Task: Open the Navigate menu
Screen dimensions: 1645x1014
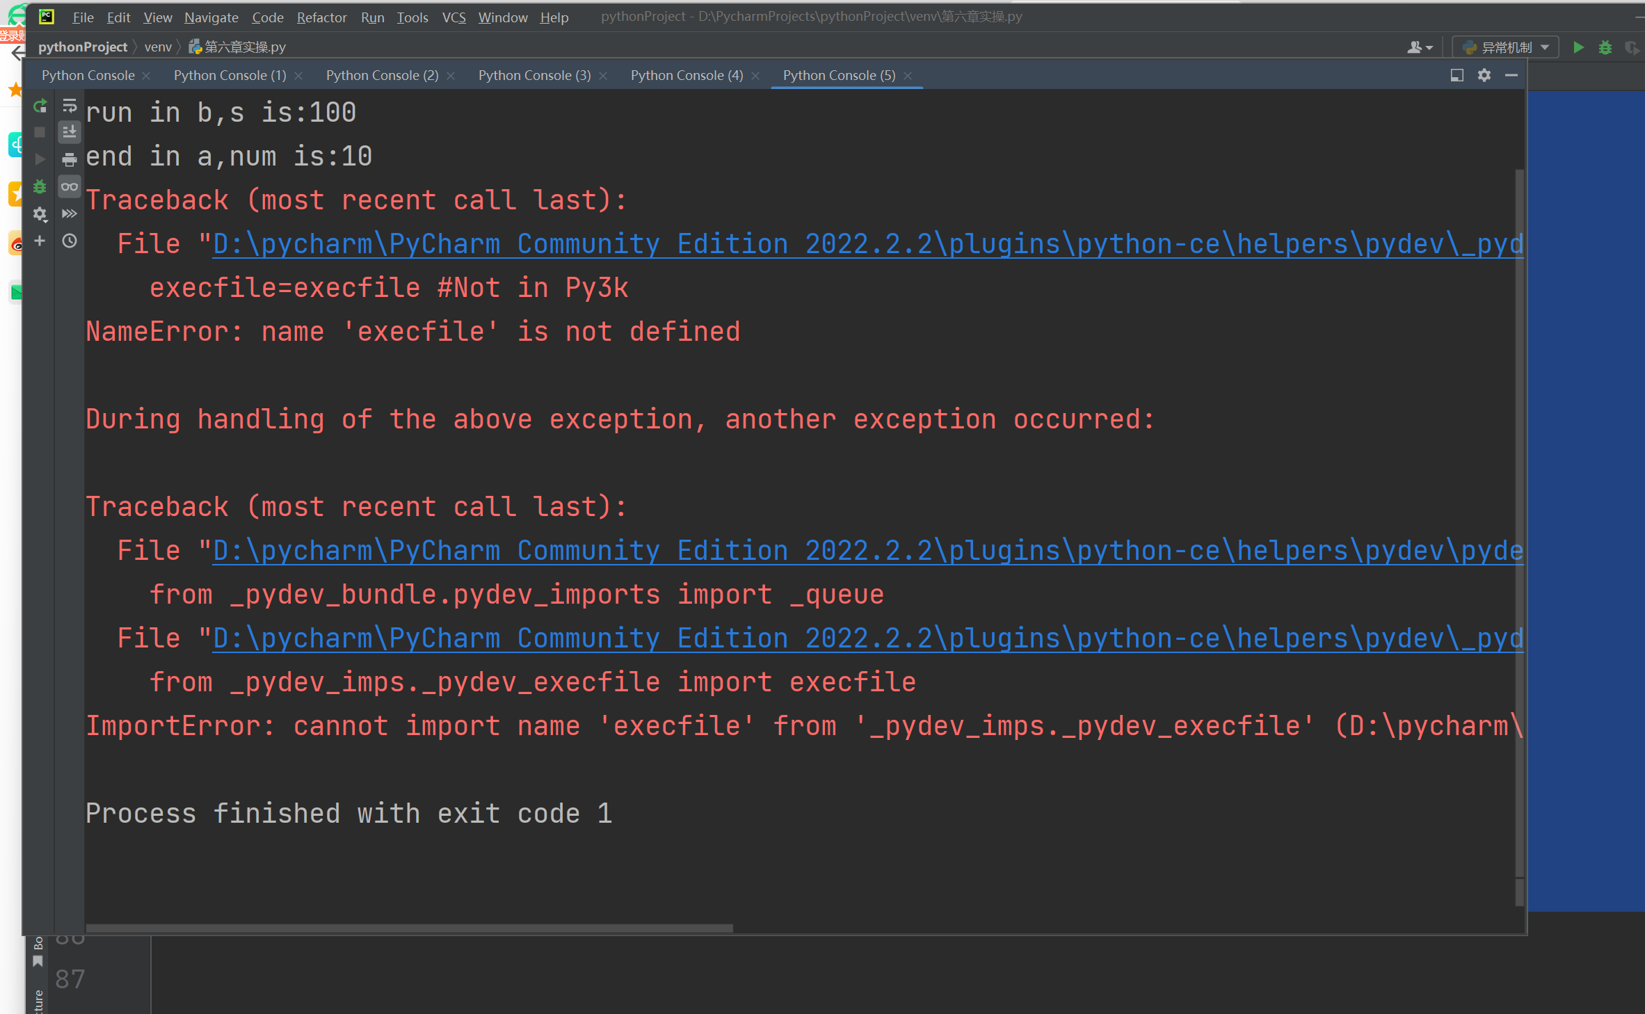Action: pos(211,17)
